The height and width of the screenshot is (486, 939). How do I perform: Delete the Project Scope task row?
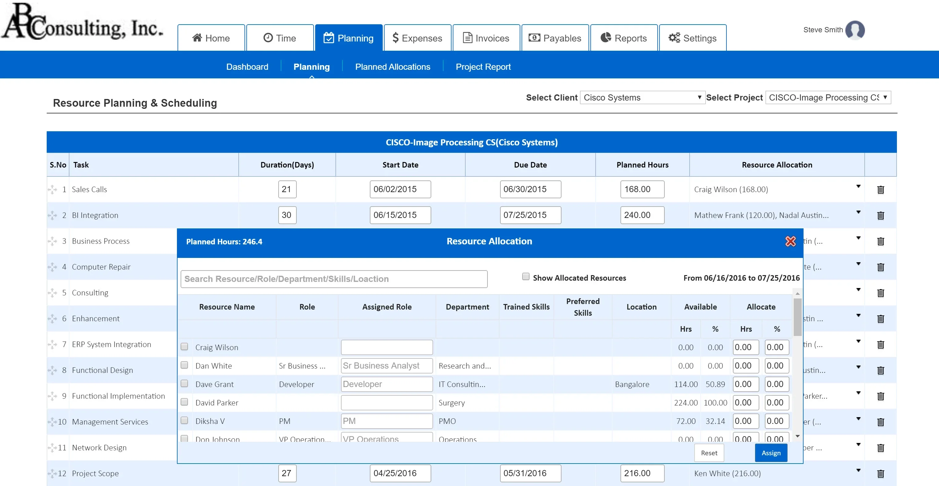[x=880, y=474]
